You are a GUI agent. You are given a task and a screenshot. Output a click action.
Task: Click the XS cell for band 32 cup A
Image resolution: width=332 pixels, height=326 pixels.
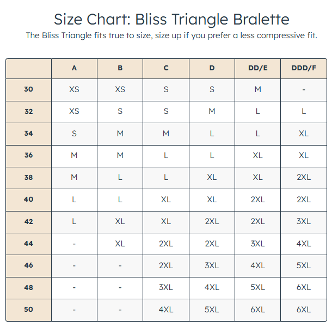[74, 111]
